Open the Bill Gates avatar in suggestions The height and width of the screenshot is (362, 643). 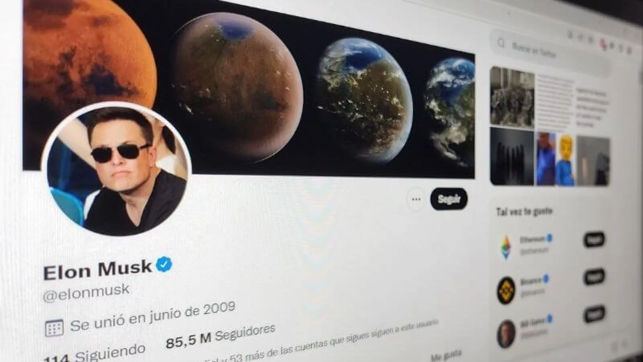click(x=506, y=333)
